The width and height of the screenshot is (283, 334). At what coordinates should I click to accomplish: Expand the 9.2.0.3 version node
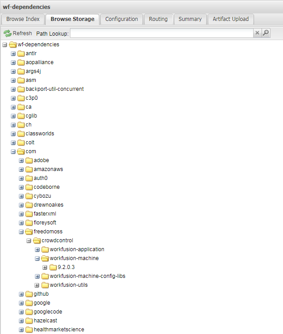click(x=45, y=268)
